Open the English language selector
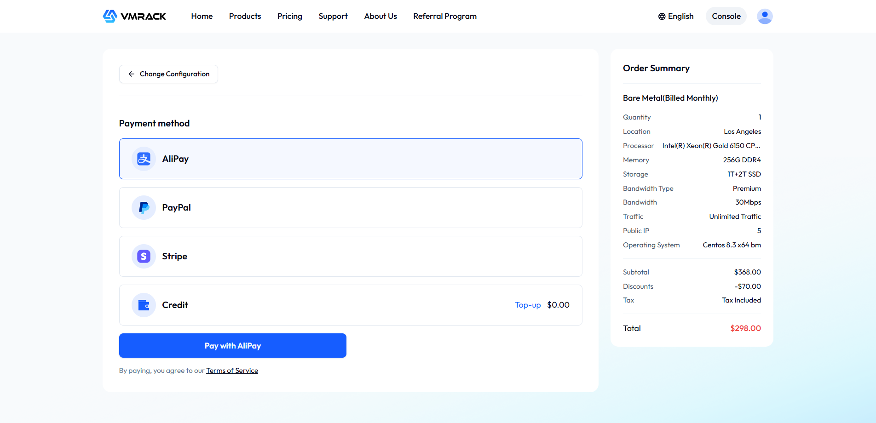The height and width of the screenshot is (423, 876). tap(676, 17)
